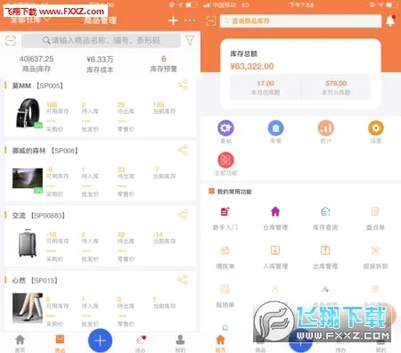401x353 pixels.
Task: Share the 挪威的森林 SP008 product
Action: click(x=183, y=150)
